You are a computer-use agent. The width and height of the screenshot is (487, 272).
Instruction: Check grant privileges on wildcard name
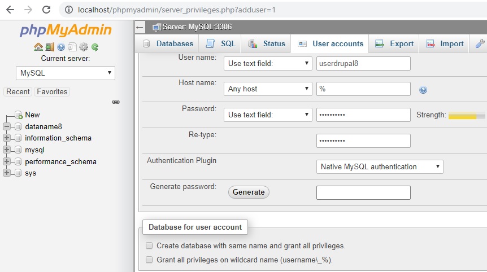(149, 260)
